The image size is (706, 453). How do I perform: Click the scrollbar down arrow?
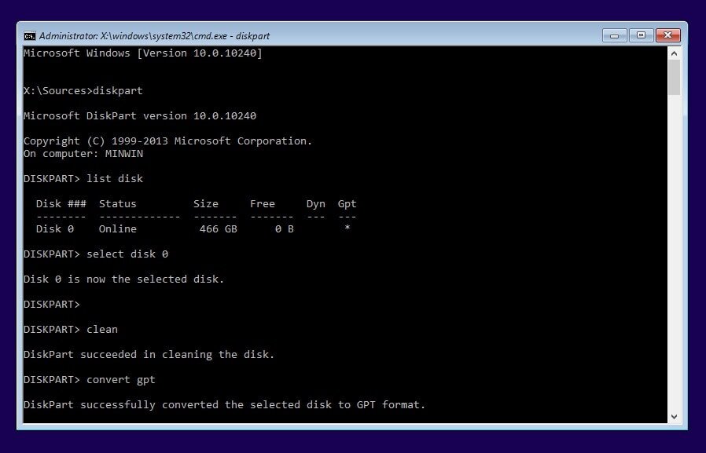(674, 417)
